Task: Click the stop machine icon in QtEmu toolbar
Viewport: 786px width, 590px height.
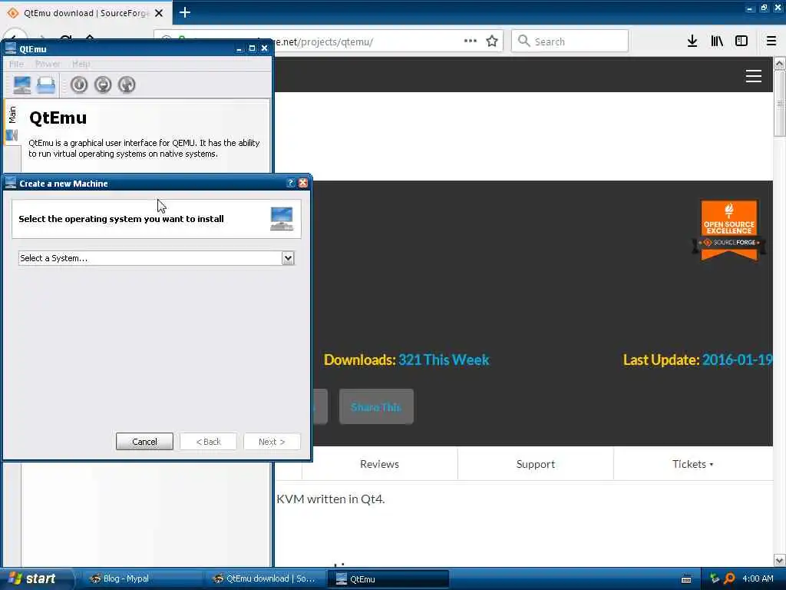Action: pos(103,85)
